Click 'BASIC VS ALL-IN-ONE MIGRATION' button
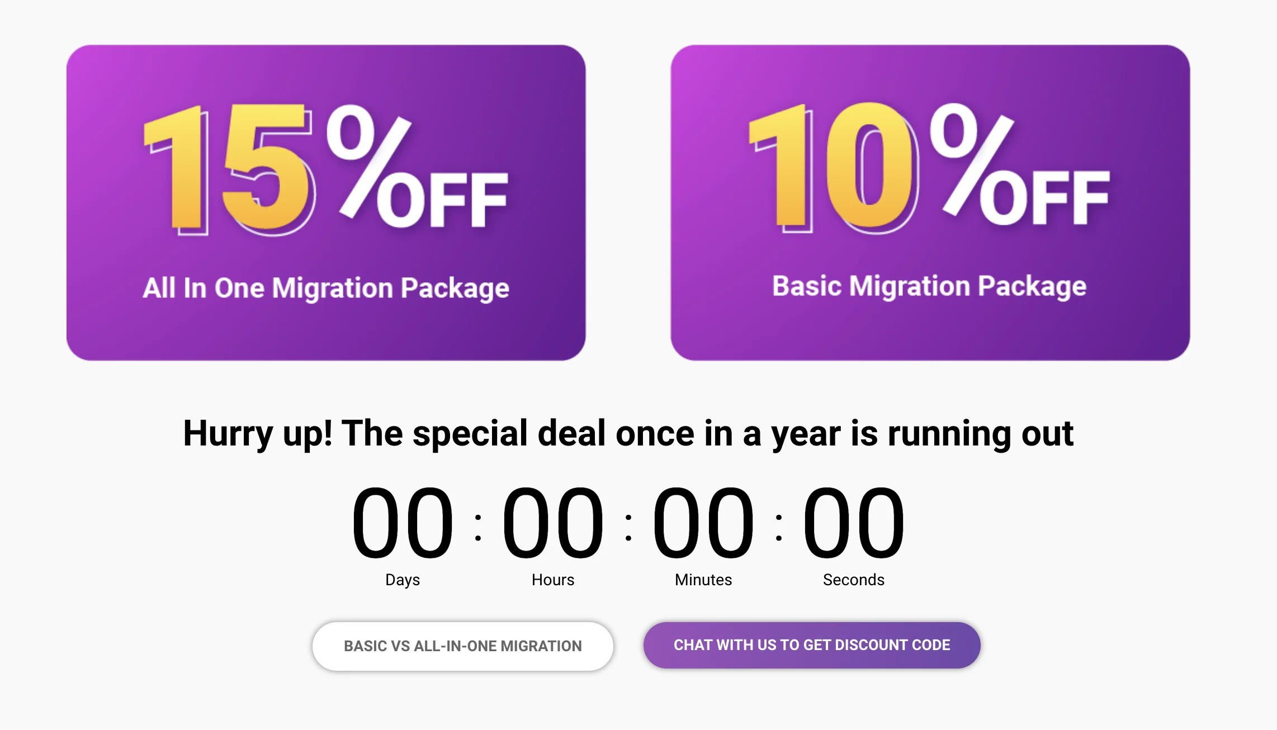Viewport: 1277px width, 730px height. point(462,645)
